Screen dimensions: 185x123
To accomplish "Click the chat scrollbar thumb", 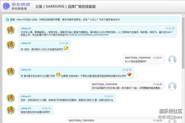I will point(183,42).
